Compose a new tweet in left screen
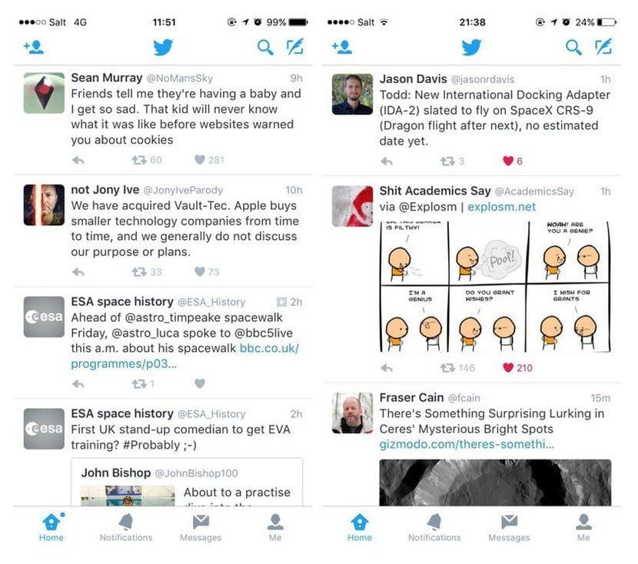638x564 pixels. click(x=295, y=47)
